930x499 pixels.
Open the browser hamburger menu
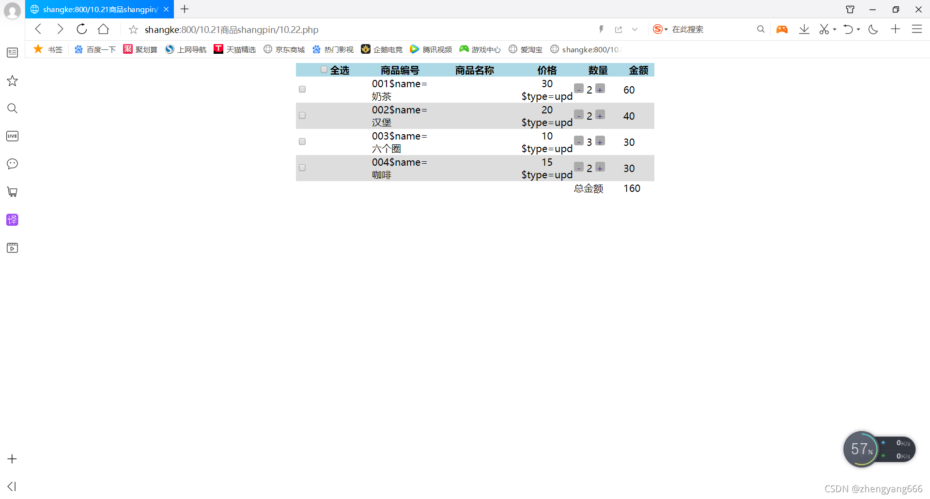click(917, 29)
